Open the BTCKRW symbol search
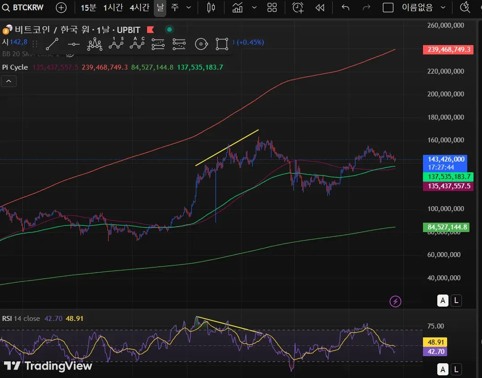This screenshot has width=482, height=378. click(x=23, y=7)
